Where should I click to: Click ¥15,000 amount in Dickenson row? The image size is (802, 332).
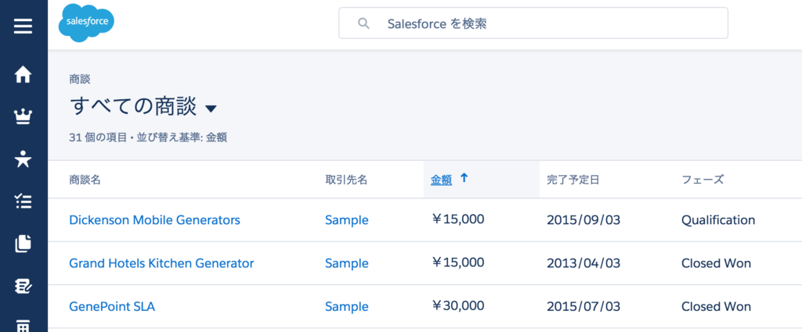[x=457, y=220]
